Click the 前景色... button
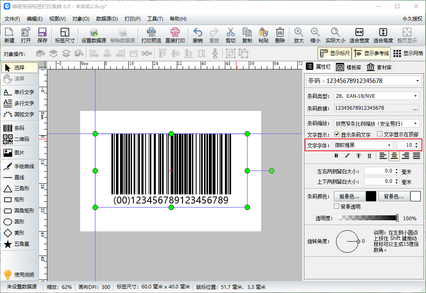This screenshot has height=293, width=426. [x=349, y=196]
